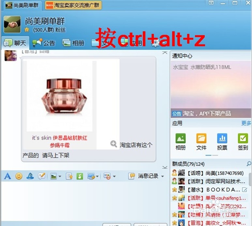Screen dimensions: 252x226
Task: Select member 风清扬 (江湖梦
Action: pyautogui.click(x=211, y=215)
